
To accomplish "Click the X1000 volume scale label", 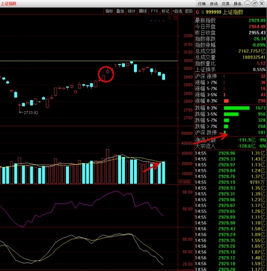I will pyautogui.click(x=184, y=182).
